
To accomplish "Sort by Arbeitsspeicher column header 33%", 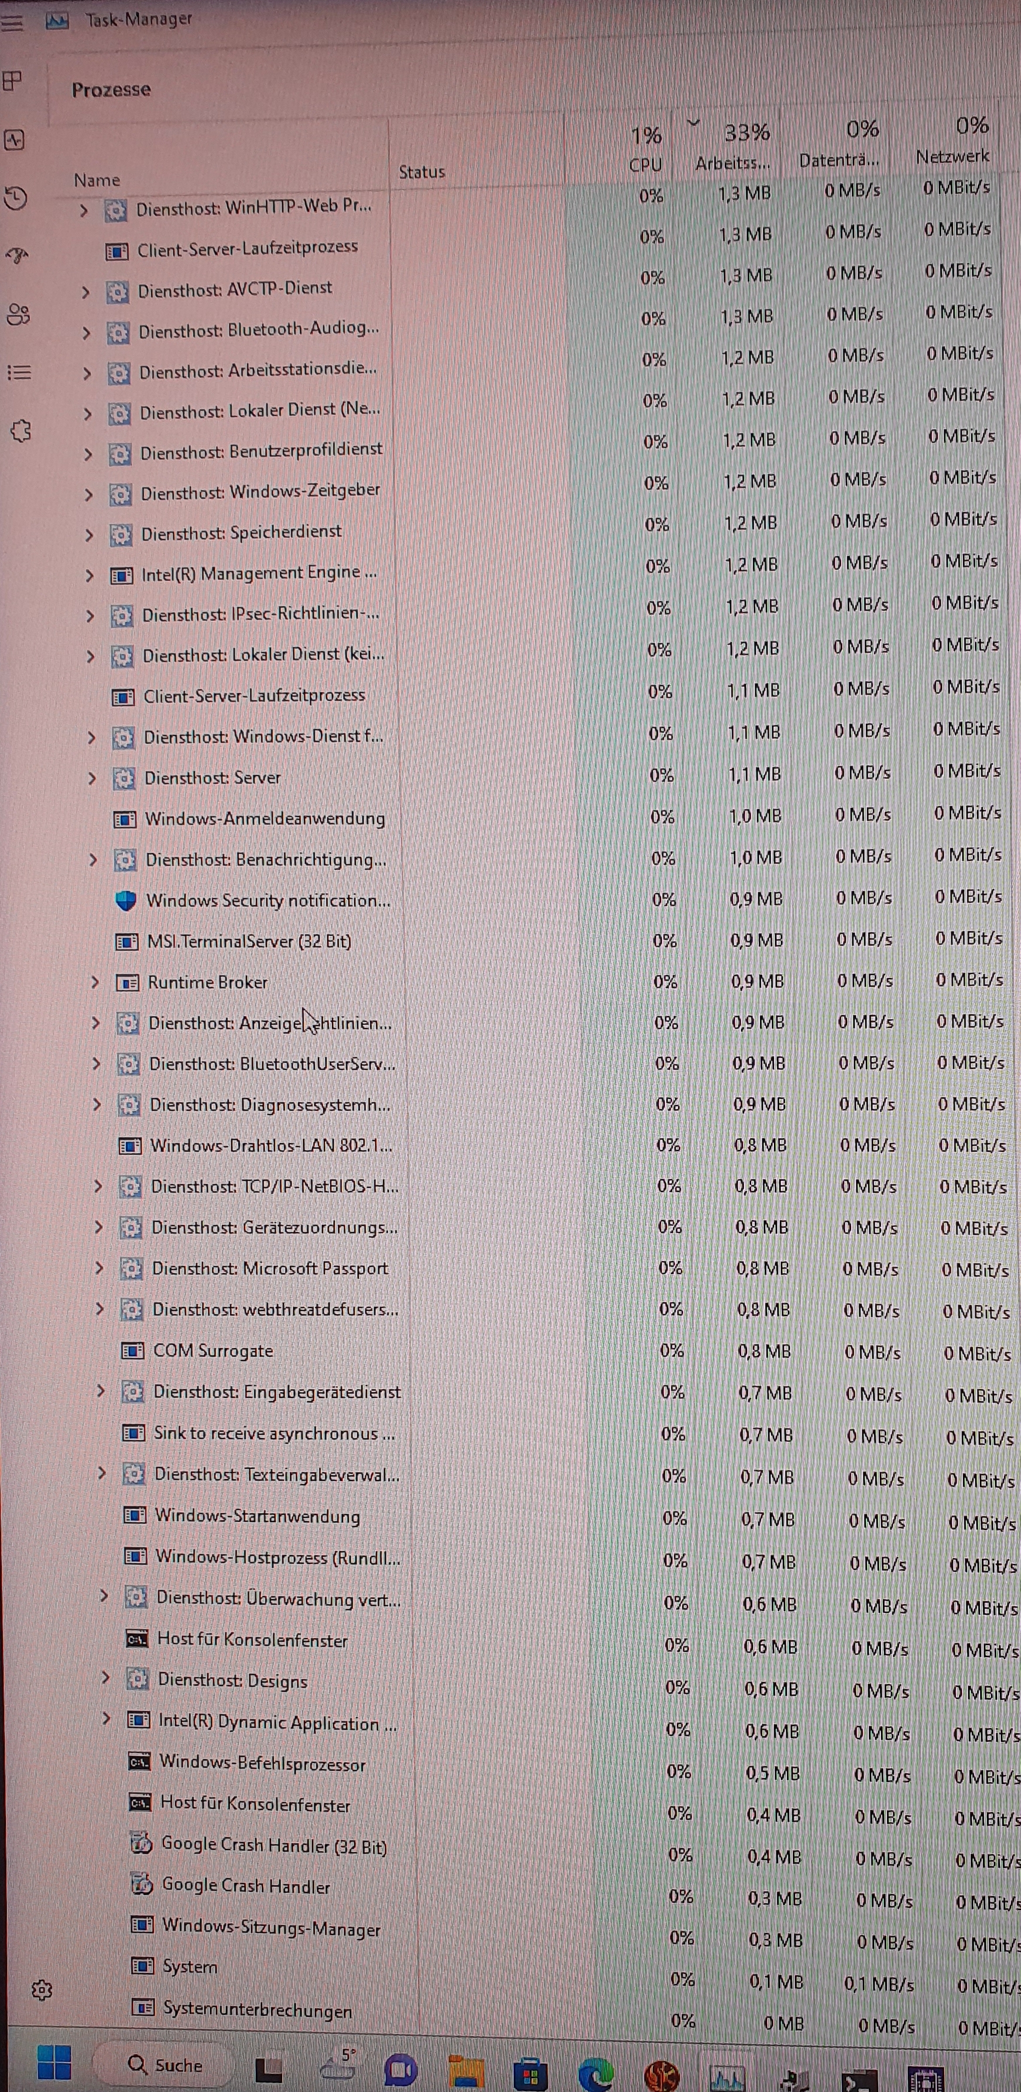I will click(x=734, y=146).
